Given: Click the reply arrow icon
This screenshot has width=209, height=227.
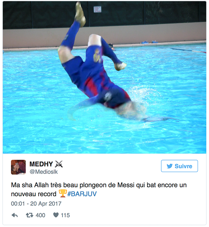Looking at the screenshot, I should tap(15, 215).
